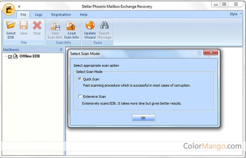Click the Offline EDB mailbox icon

[x=15, y=56]
